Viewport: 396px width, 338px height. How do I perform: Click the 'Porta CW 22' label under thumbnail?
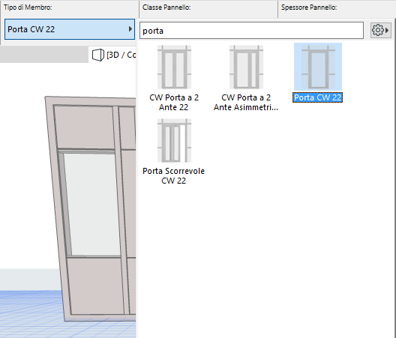[x=318, y=97]
